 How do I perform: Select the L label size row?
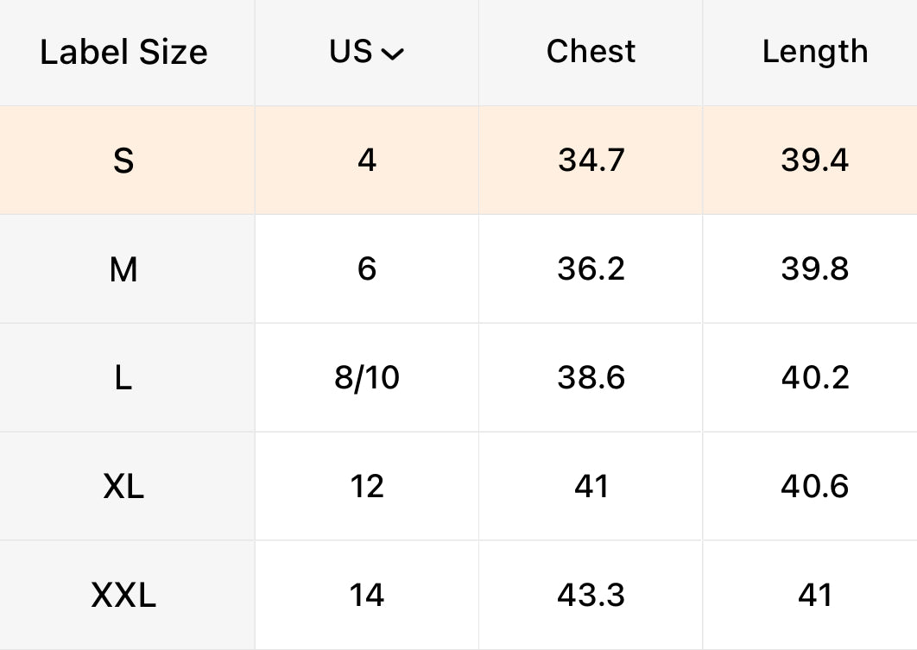(123, 378)
